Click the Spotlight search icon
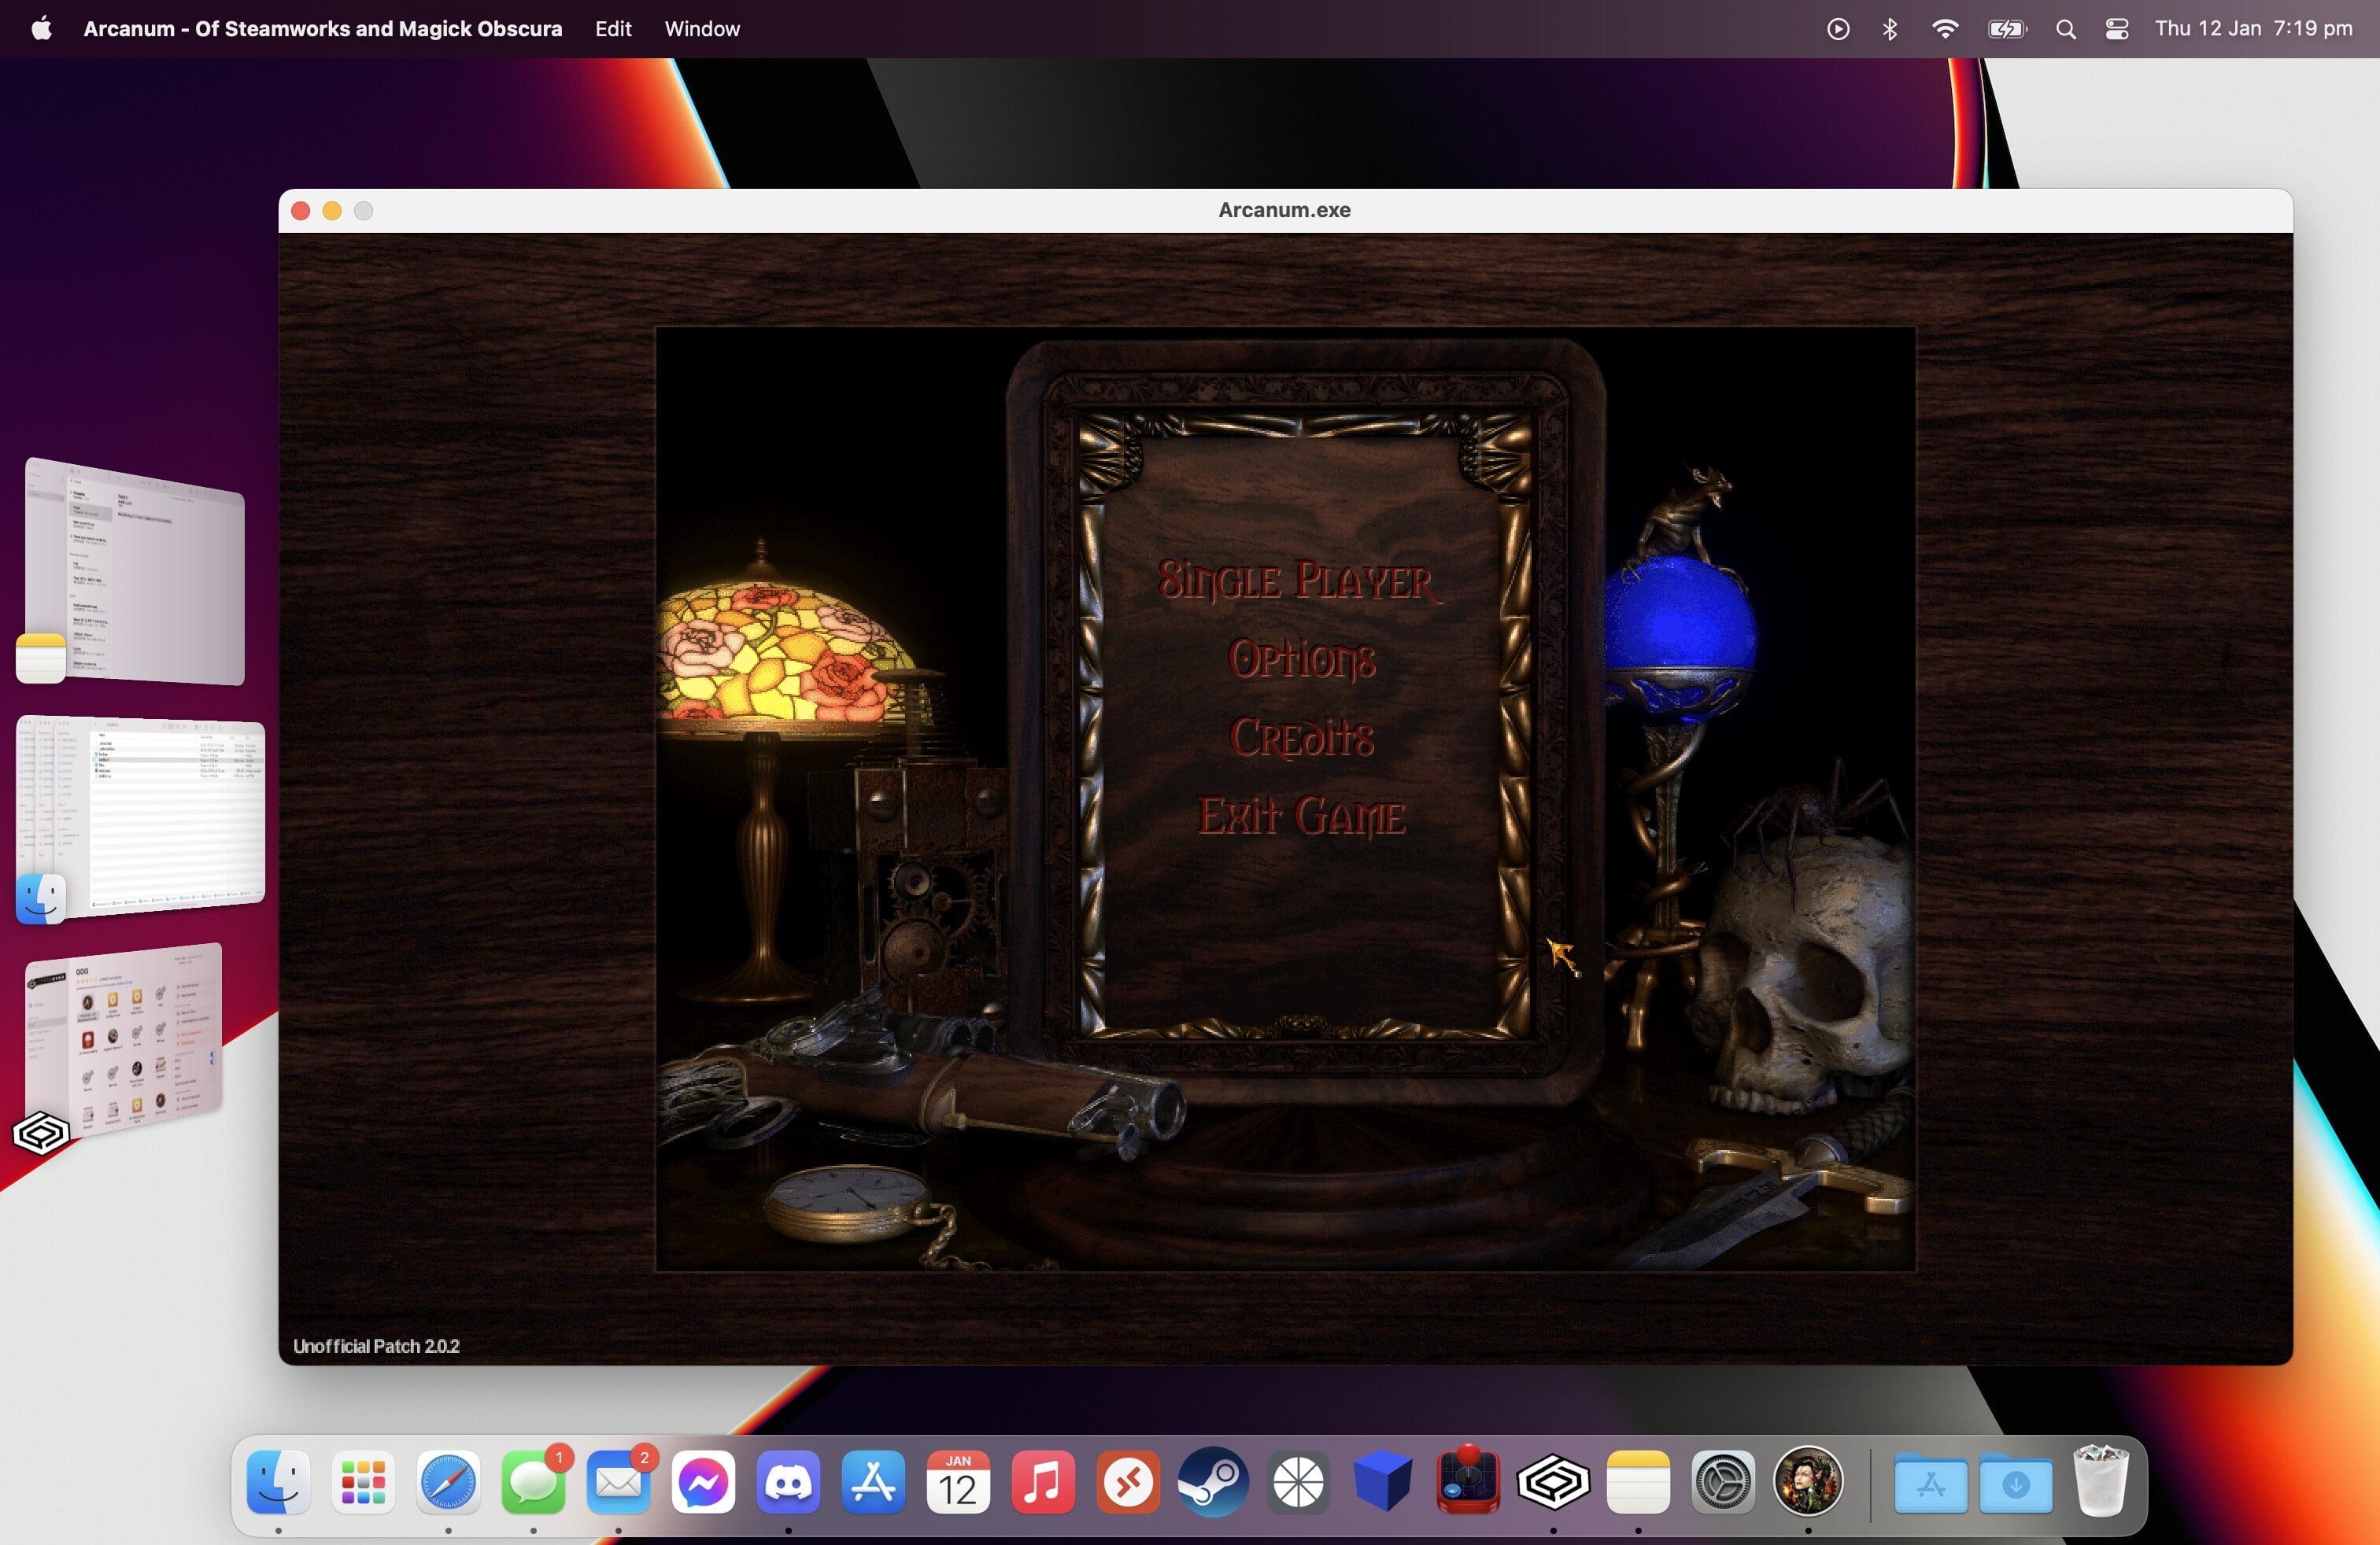 pos(2066,29)
